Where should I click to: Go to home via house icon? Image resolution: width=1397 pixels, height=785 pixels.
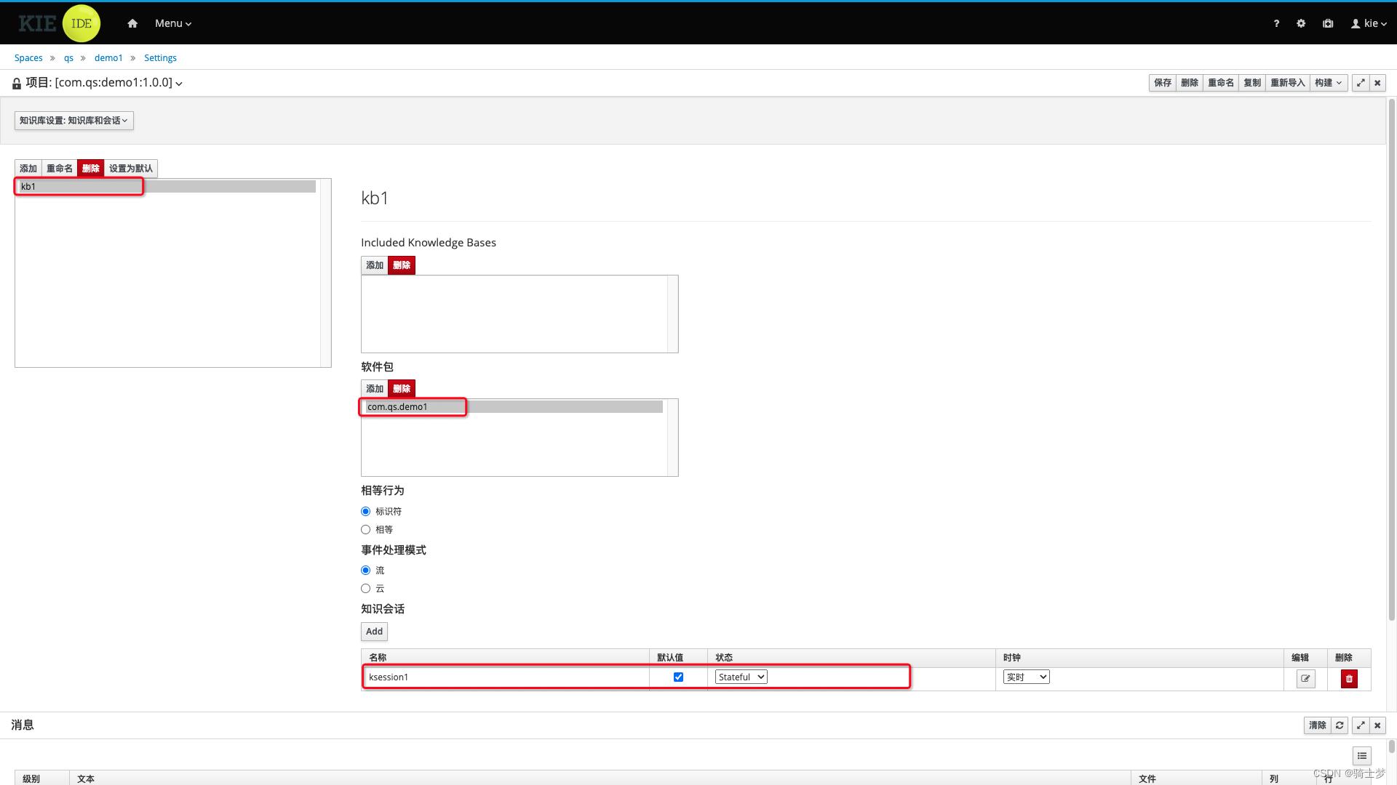point(132,23)
